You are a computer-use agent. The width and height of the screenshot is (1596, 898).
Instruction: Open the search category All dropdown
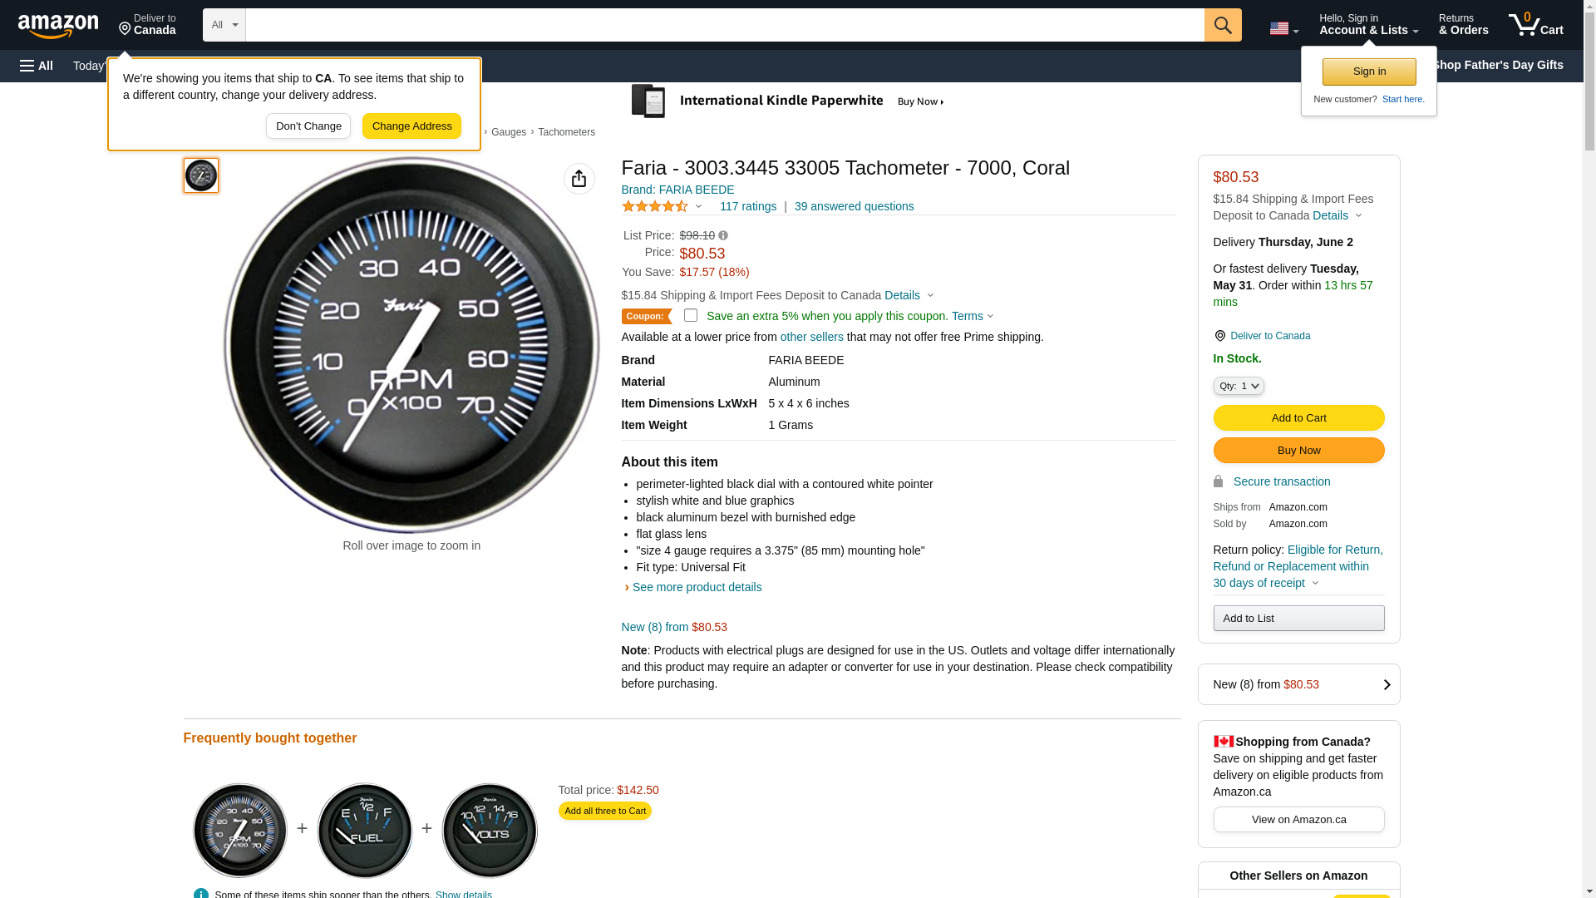pos(224,25)
